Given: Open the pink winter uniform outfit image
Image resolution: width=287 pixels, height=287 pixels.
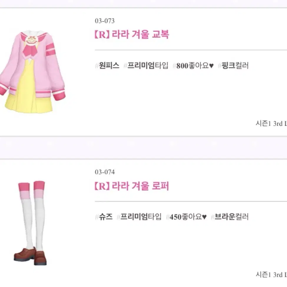Looking at the screenshot, I should 33,72.
